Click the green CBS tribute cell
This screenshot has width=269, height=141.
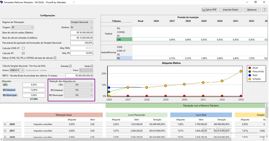point(124,40)
